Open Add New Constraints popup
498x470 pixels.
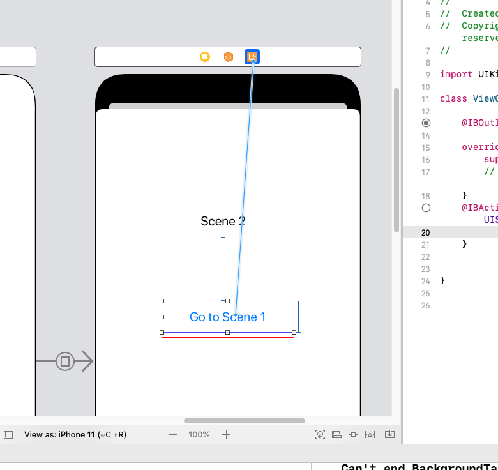pyautogui.click(x=354, y=434)
